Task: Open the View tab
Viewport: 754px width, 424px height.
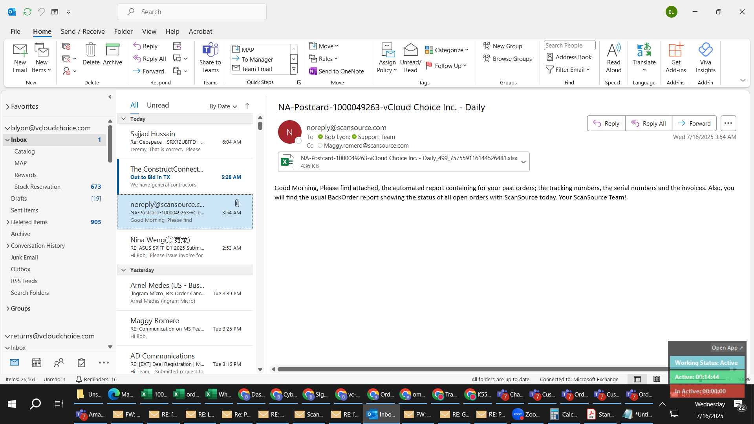Action: point(149,31)
